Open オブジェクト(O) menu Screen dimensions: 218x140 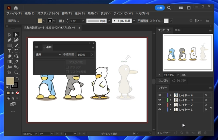[48, 13]
